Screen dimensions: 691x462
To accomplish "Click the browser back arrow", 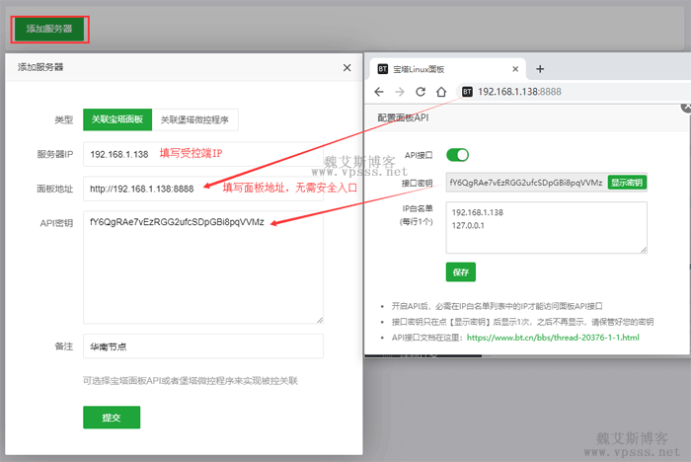I will point(379,92).
